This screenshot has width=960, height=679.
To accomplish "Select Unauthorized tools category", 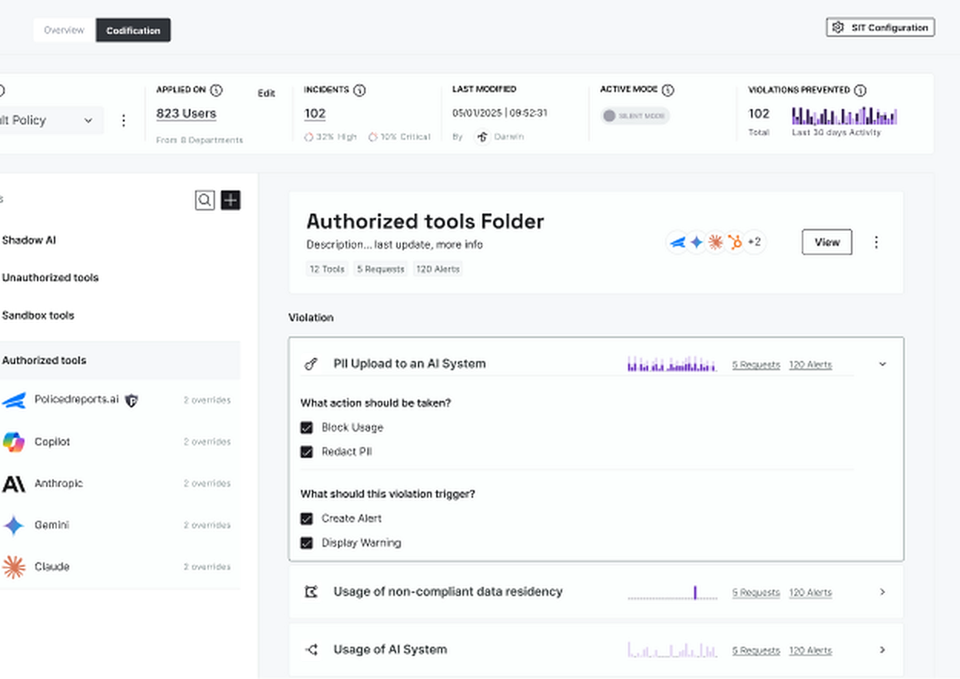I will pos(51,278).
